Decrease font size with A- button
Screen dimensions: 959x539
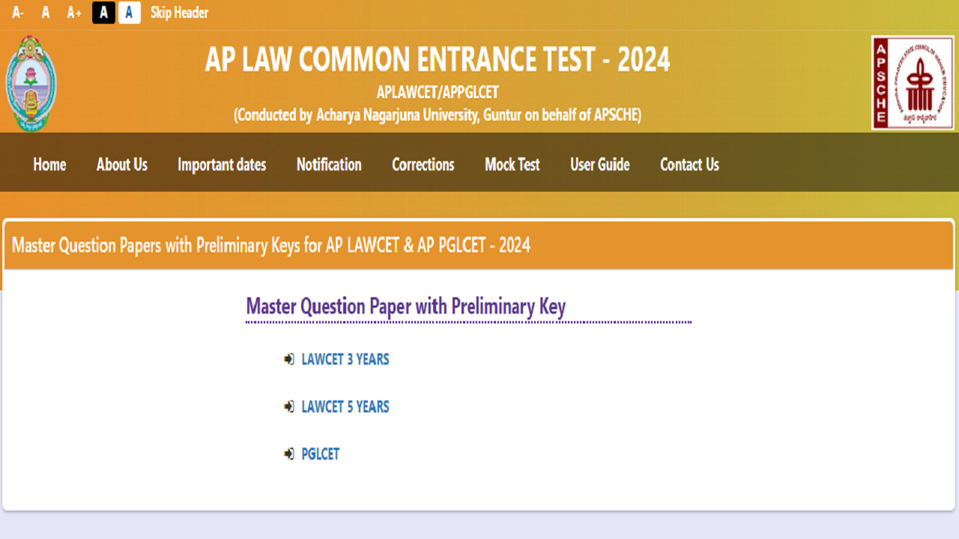18,13
